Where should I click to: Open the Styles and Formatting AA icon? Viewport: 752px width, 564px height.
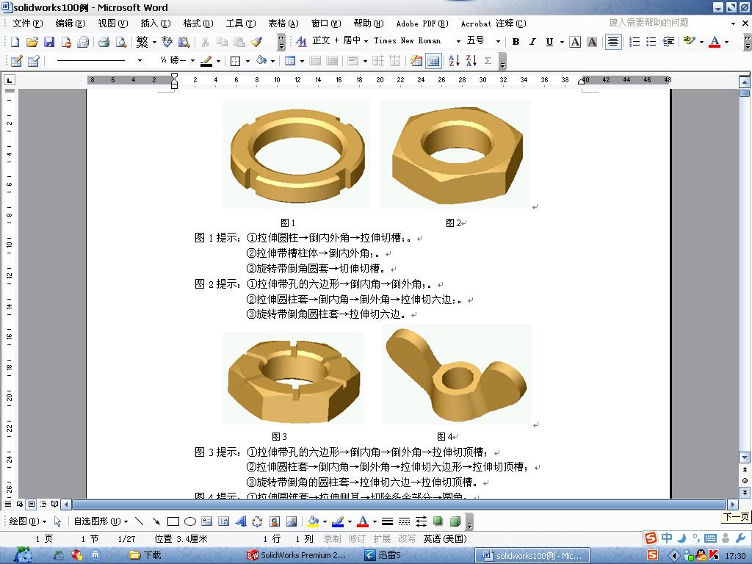(x=301, y=42)
